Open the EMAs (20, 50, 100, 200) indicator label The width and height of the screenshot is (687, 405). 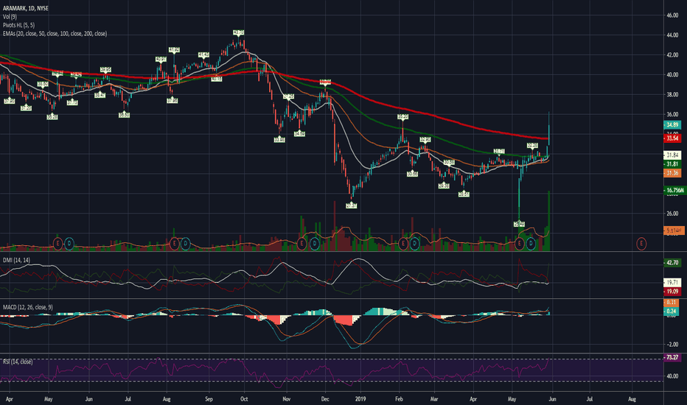[x=55, y=34]
